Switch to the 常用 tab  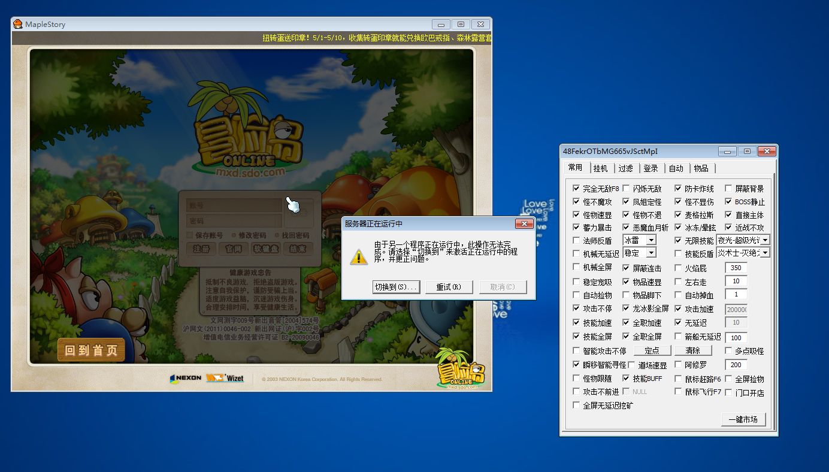pyautogui.click(x=576, y=168)
